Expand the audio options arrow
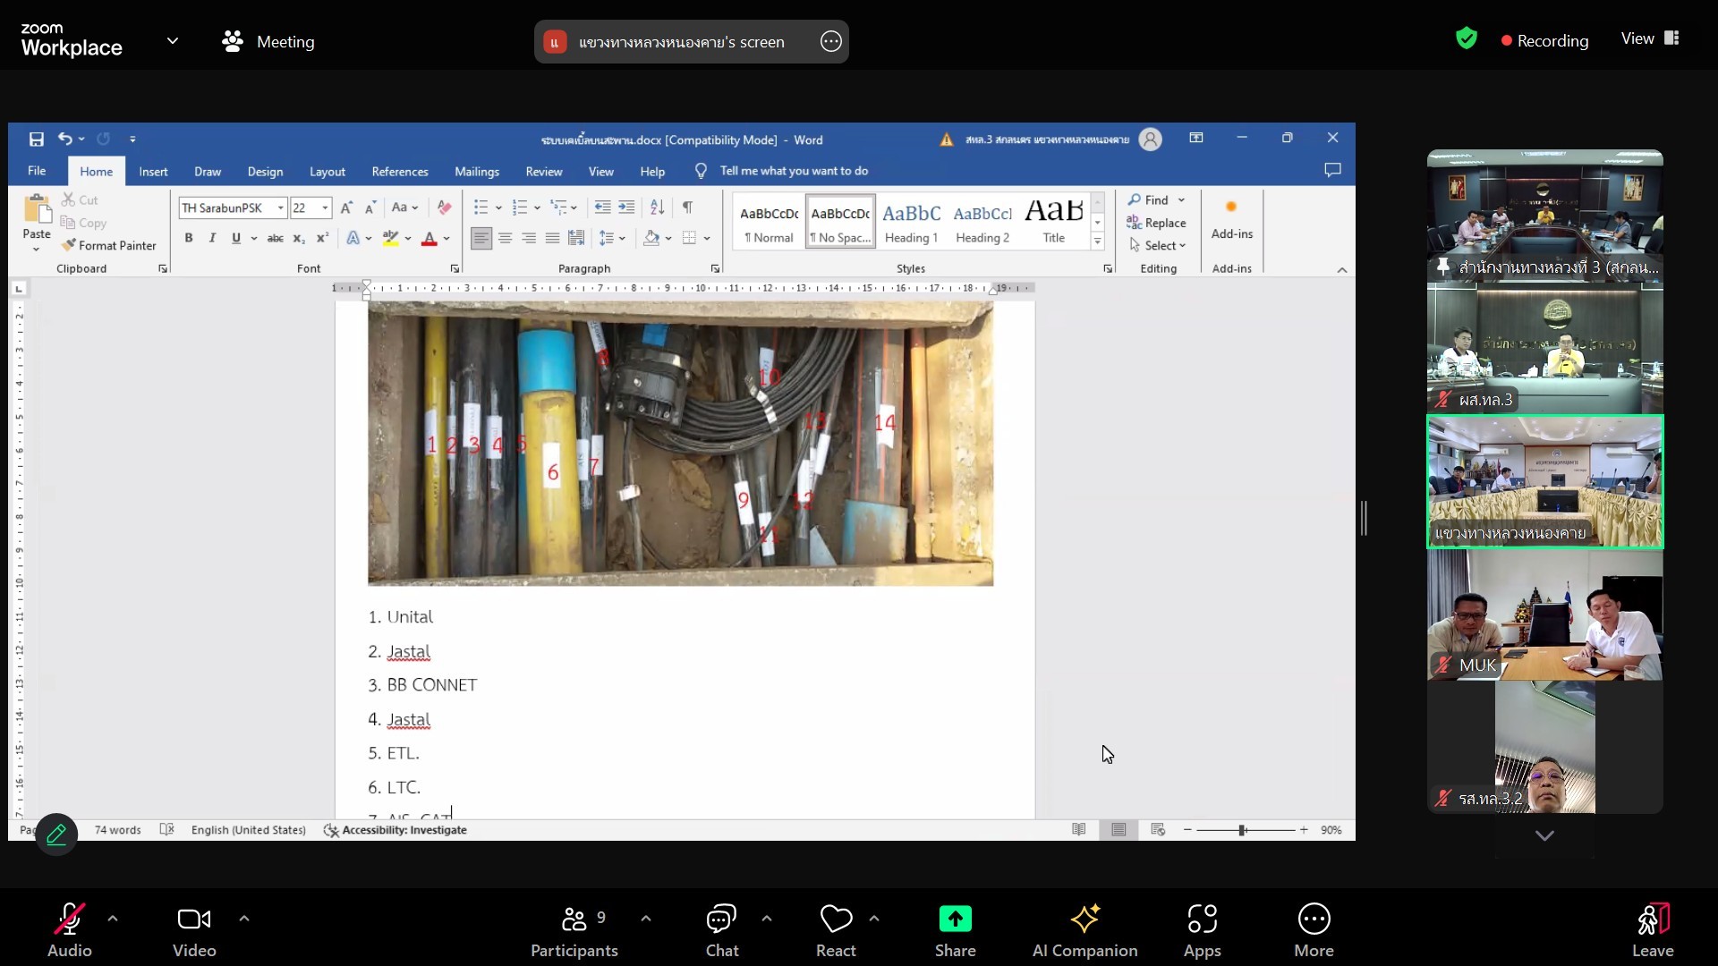The width and height of the screenshot is (1718, 966). (x=113, y=919)
